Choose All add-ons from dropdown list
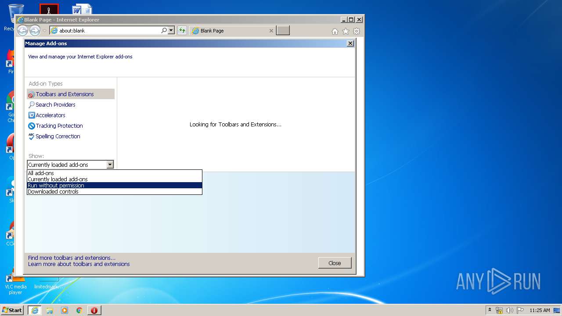 114,173
